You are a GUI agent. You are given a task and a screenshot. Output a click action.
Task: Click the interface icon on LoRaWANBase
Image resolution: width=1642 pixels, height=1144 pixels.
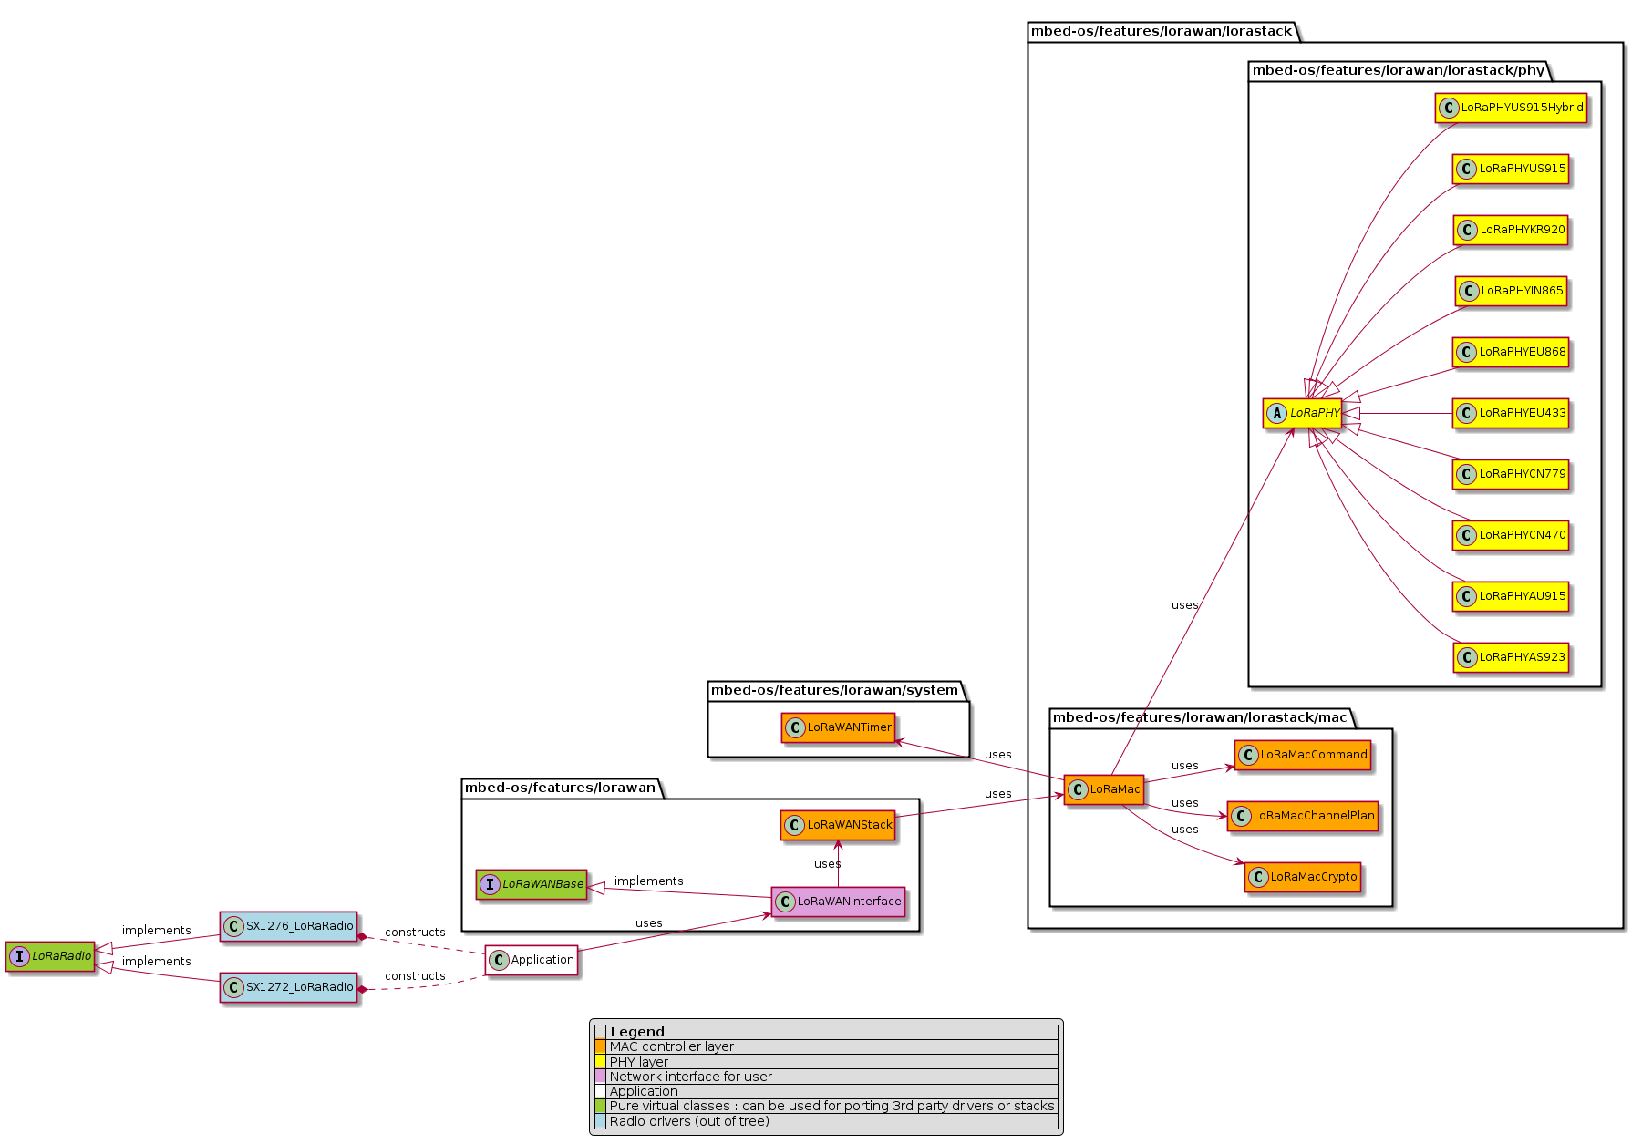[x=490, y=884]
